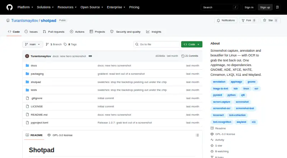
Task: Open 'Release 1.0.7' commit message
Action: (x=124, y=122)
